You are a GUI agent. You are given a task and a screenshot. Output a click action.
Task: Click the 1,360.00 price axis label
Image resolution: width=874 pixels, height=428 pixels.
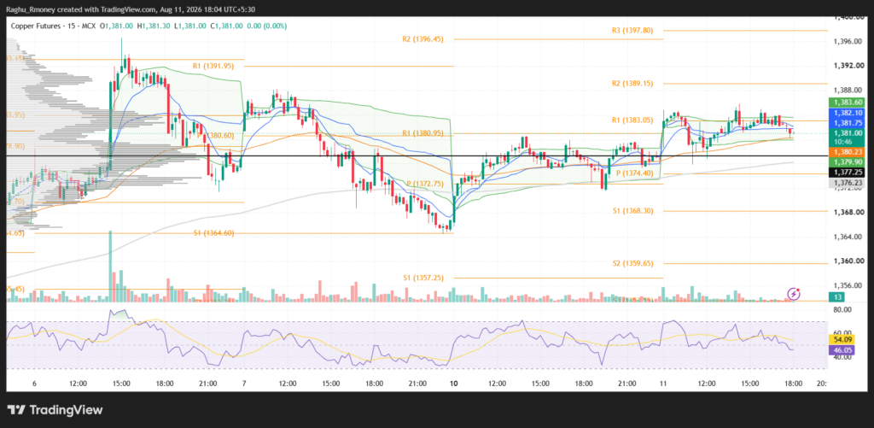coord(848,261)
